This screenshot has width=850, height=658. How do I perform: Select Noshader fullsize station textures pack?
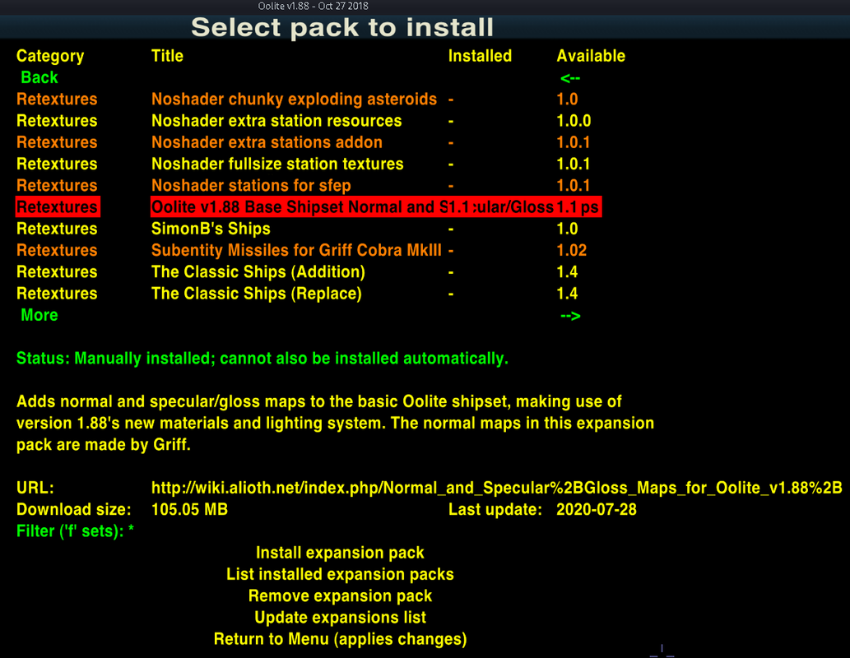(277, 164)
